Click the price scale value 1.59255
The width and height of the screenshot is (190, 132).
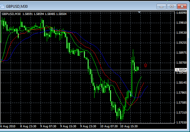(x=181, y=43)
